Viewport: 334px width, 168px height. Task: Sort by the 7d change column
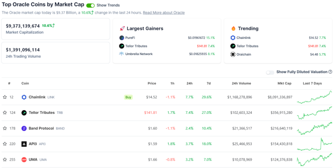coord(208,83)
